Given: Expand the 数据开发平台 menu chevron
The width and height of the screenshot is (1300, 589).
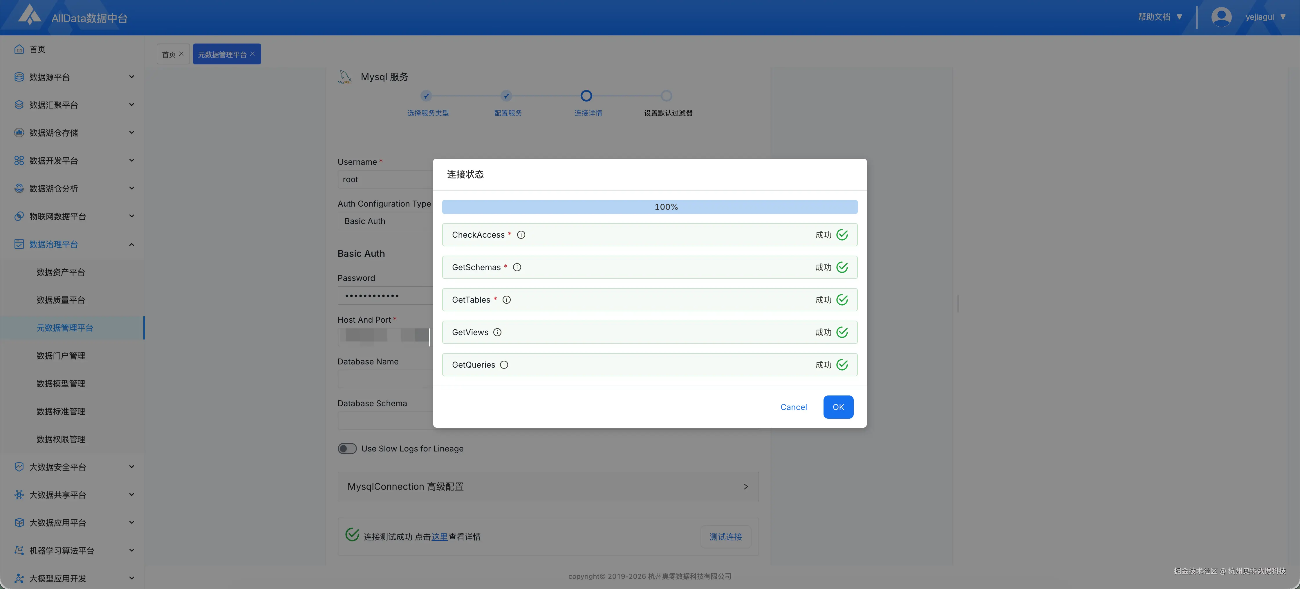Looking at the screenshot, I should 132,160.
